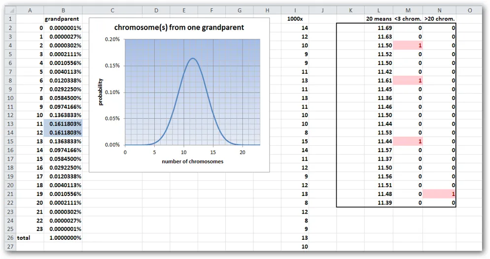490x259 pixels.
Task: Select the '1000x' header cell
Action: pyautogui.click(x=294, y=19)
